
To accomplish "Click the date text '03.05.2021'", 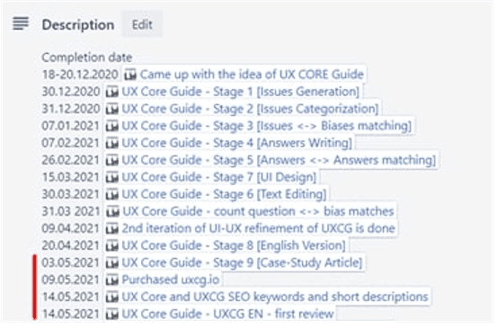I will [71, 262].
